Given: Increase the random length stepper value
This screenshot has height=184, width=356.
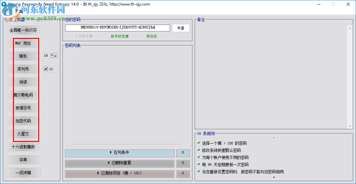Looking at the screenshot, I should (52, 55).
